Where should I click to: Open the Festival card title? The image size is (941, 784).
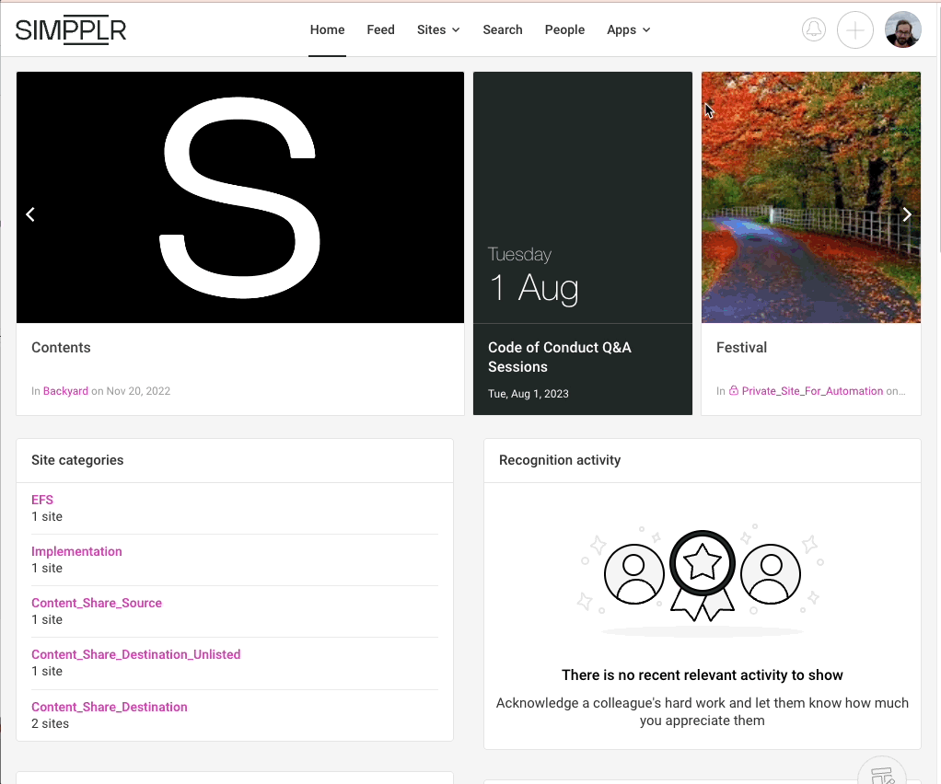(741, 347)
